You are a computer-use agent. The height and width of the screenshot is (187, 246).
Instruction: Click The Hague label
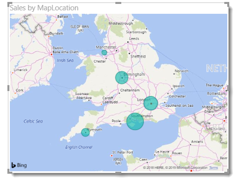point(214,85)
